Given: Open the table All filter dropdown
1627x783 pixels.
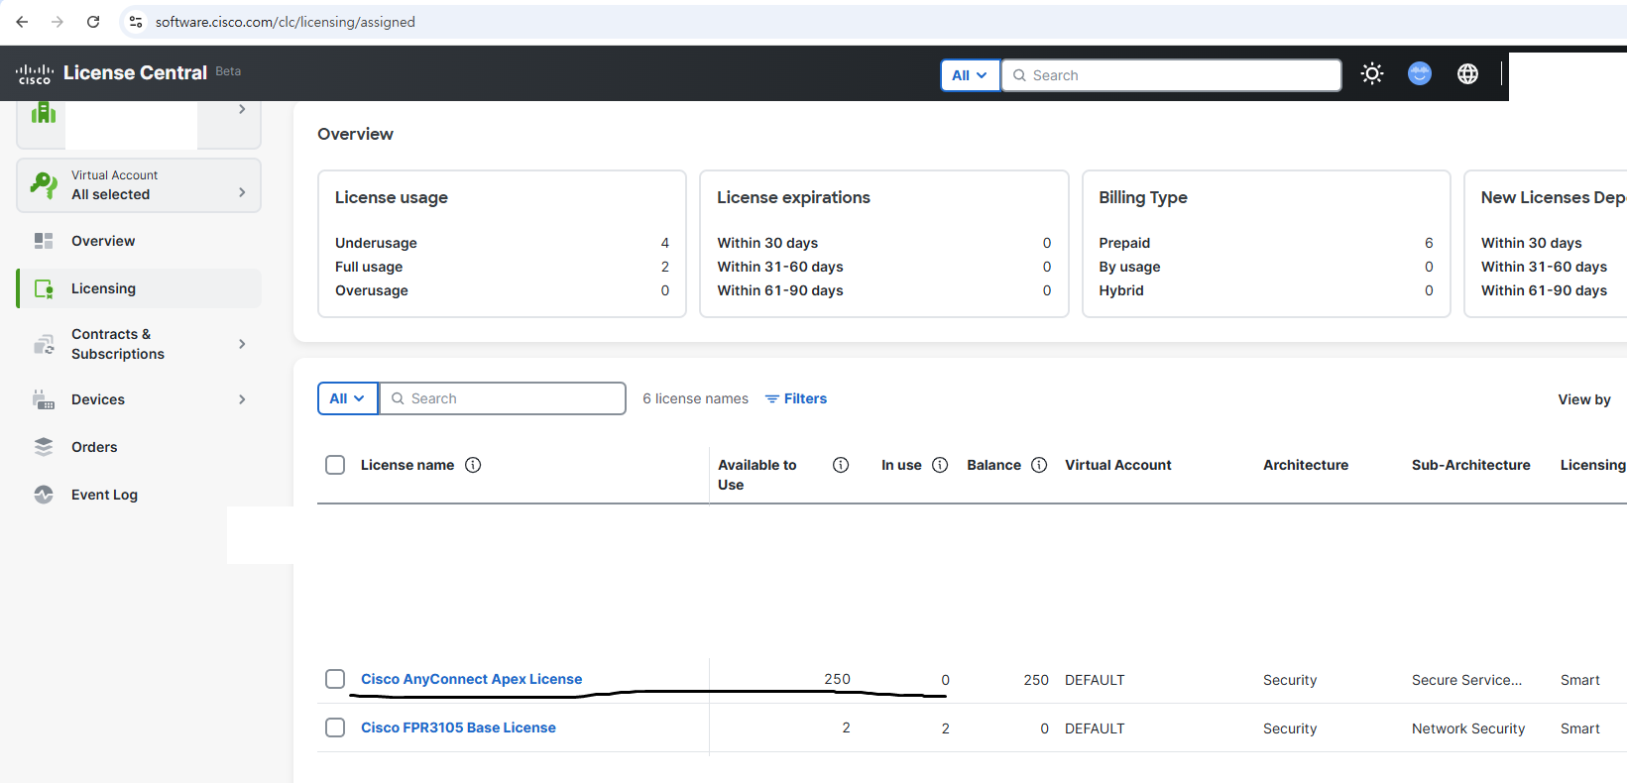Looking at the screenshot, I should pyautogui.click(x=348, y=398).
